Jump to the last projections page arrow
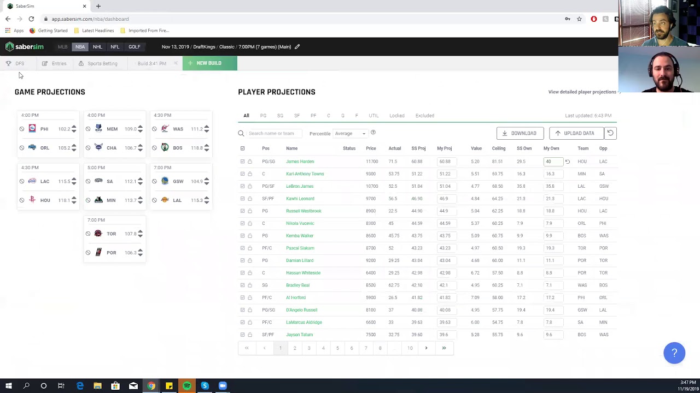The width and height of the screenshot is (700, 393). tap(444, 348)
